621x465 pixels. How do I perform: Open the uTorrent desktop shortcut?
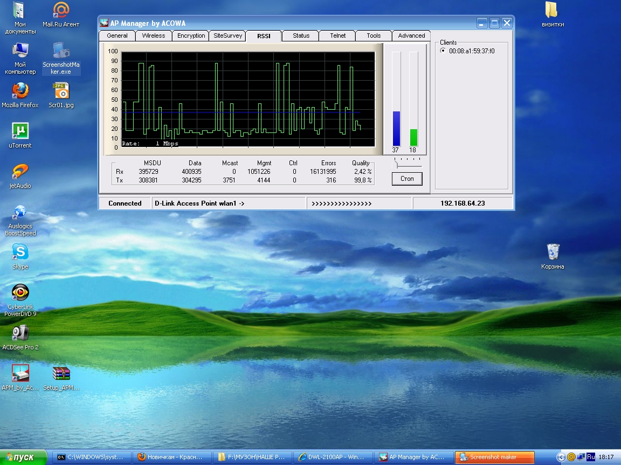(20, 131)
